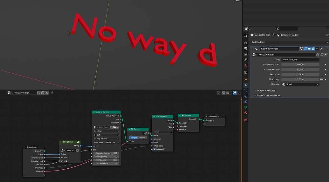Toggle Individual checkbox on Extrude Mesh
The height and width of the screenshot is (182, 329).
click(x=154, y=149)
